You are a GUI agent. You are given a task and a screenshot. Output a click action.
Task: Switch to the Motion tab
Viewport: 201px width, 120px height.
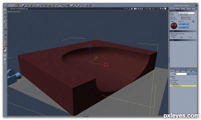point(178,9)
